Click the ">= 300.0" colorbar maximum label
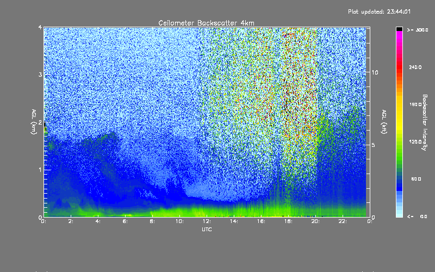Image resolution: width=435 pixels, height=272 pixels. [x=418, y=30]
